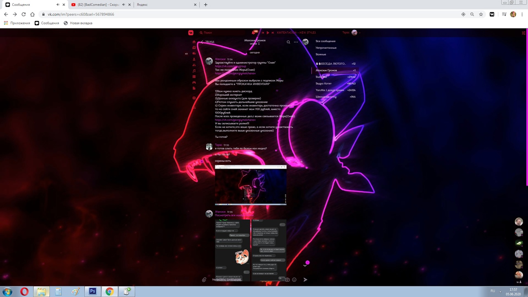Click the paperclip attach file icon

[204, 280]
